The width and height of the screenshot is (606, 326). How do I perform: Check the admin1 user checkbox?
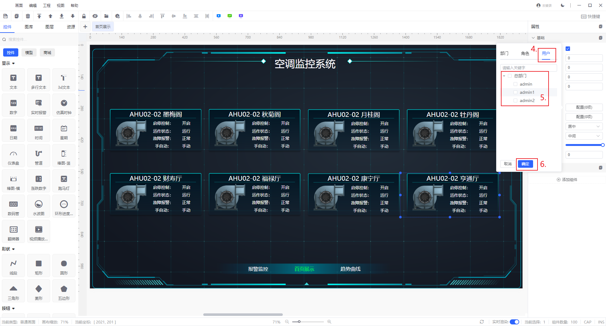tap(515, 92)
